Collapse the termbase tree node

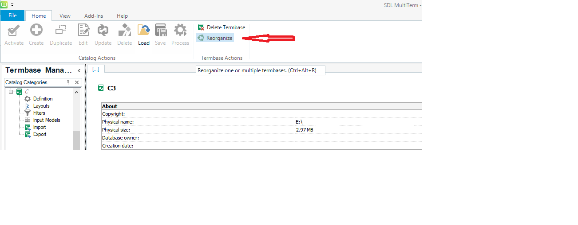tap(11, 92)
